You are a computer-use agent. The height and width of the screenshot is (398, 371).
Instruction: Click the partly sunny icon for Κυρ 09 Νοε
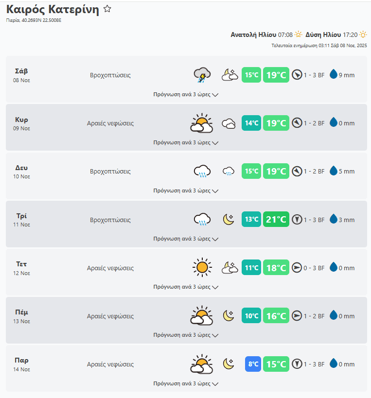(201, 123)
